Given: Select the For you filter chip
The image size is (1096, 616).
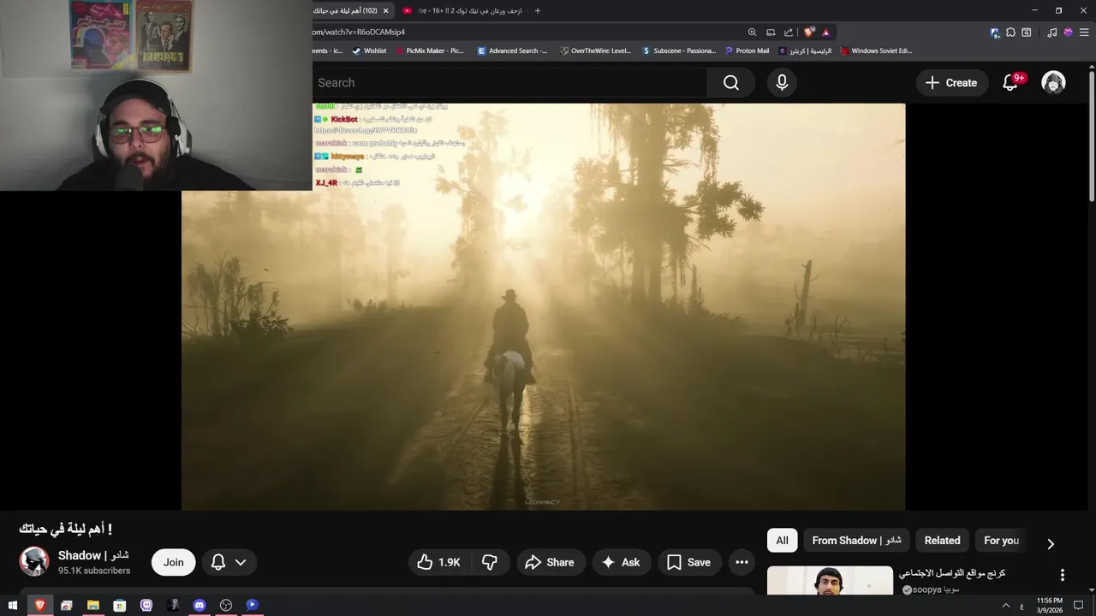Looking at the screenshot, I should (x=1001, y=541).
